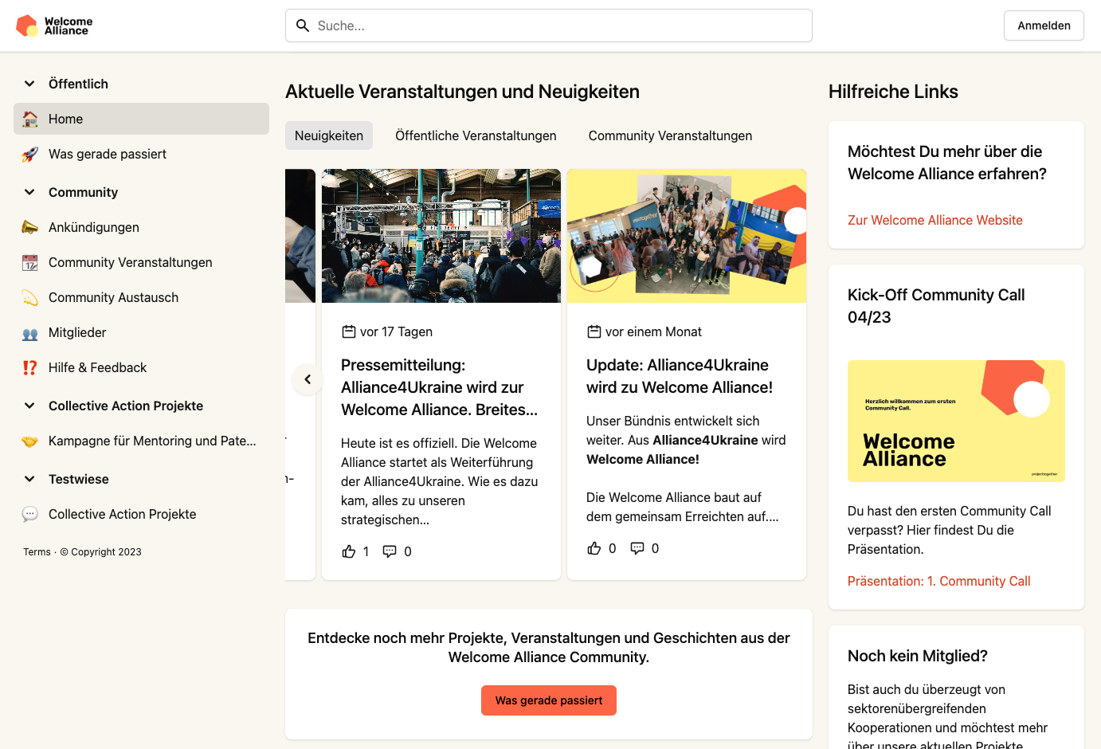Click the Welcome Alliance logo

(x=53, y=25)
